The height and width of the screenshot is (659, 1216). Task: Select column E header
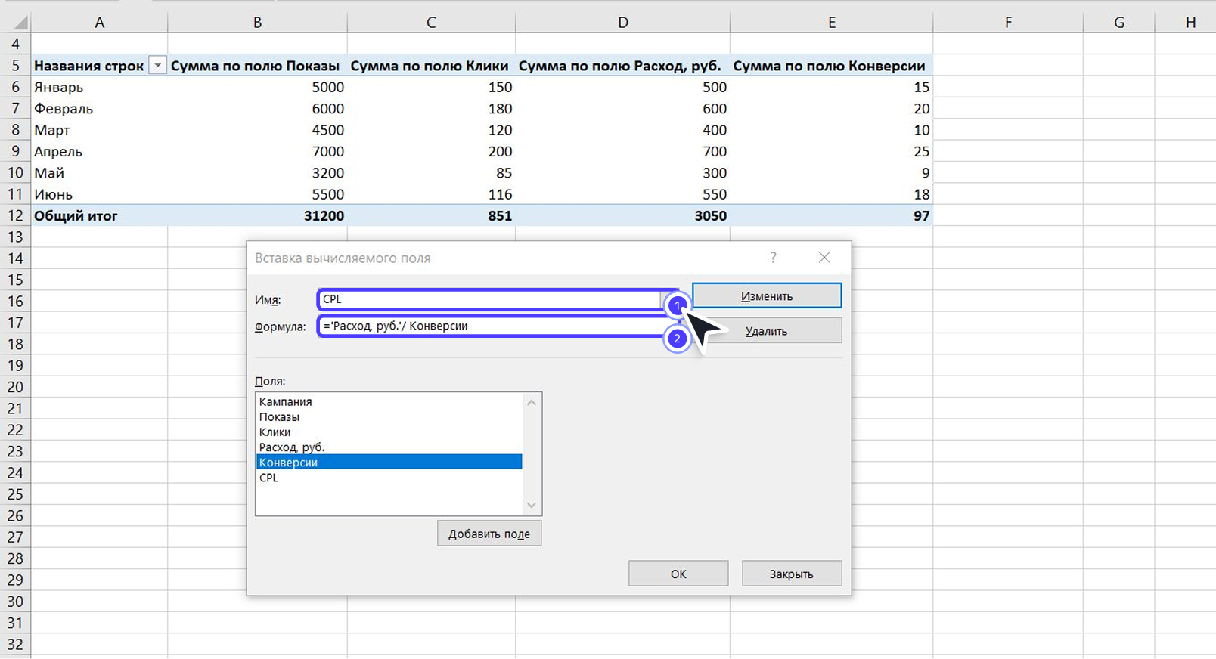[x=831, y=23]
